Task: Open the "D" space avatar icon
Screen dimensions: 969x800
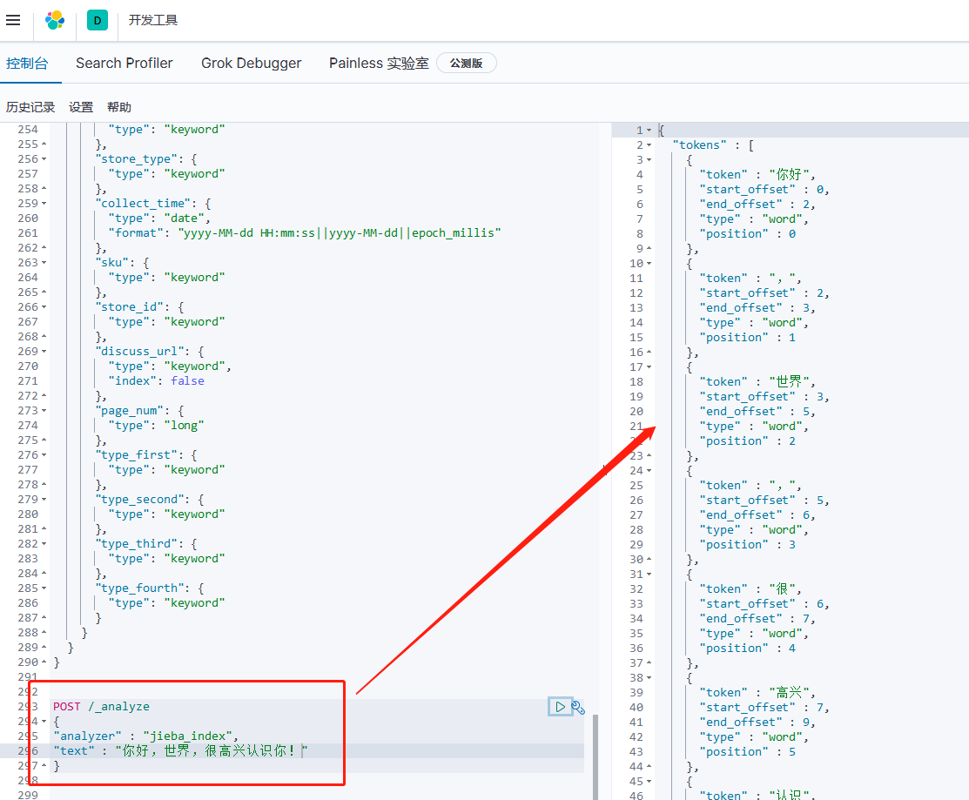Action: 97,19
